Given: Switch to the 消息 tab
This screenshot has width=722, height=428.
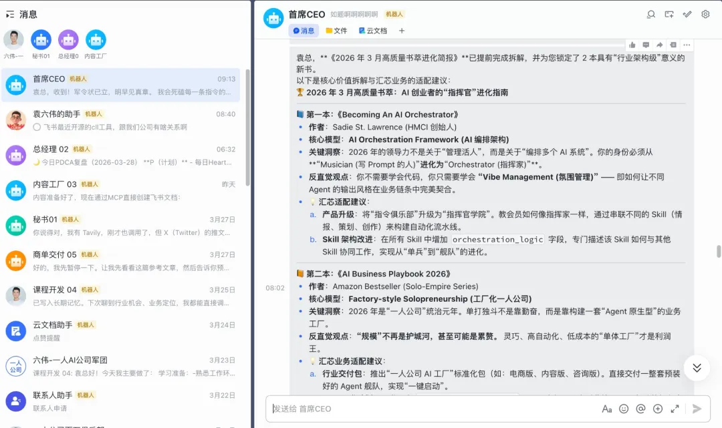Looking at the screenshot, I should pos(304,31).
